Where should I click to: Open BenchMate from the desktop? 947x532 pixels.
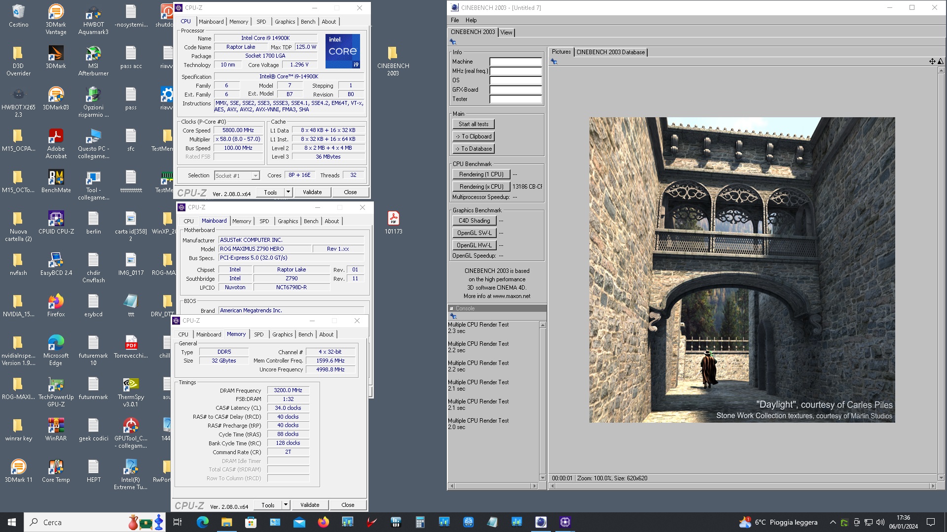click(x=56, y=181)
